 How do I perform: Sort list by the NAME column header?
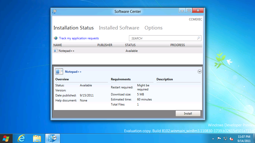(58, 45)
